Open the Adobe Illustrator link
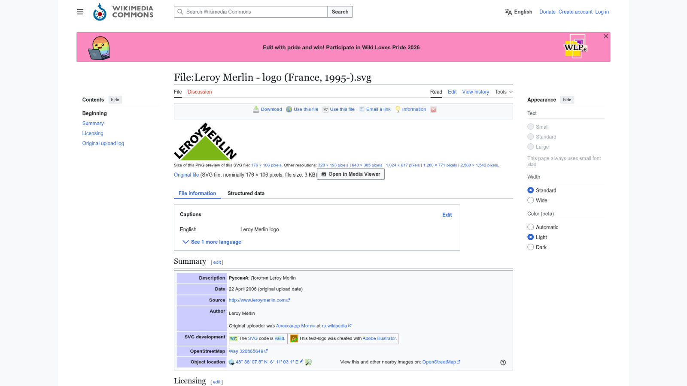This screenshot has height=386, width=687. (x=379, y=338)
